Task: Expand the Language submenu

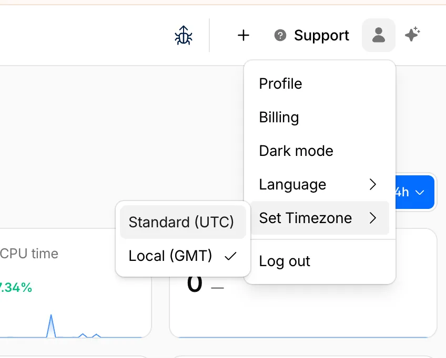Action: [x=292, y=184]
